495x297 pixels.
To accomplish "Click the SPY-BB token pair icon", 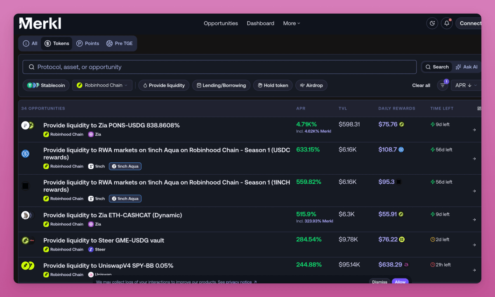I will [28, 266].
